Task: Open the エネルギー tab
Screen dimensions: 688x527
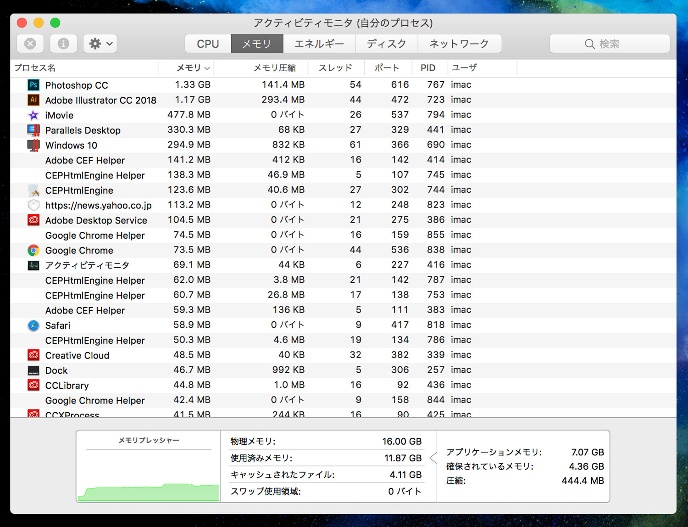Action: pyautogui.click(x=319, y=44)
